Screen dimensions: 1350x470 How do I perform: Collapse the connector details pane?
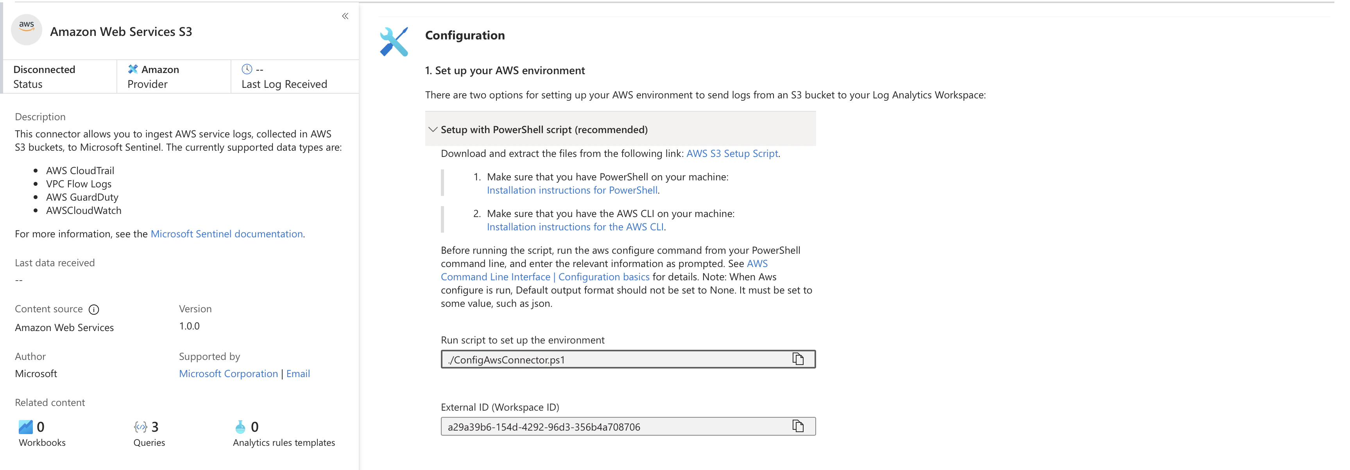pos(345,16)
